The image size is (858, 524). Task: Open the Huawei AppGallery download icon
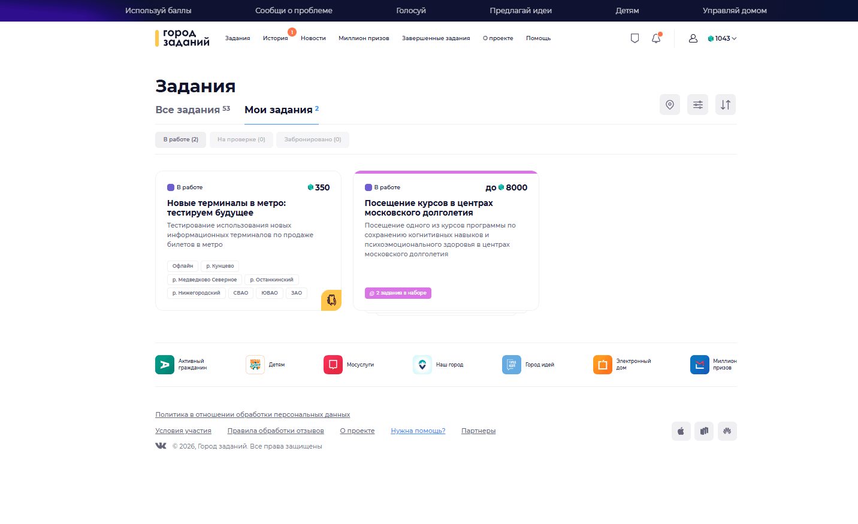[x=727, y=431]
